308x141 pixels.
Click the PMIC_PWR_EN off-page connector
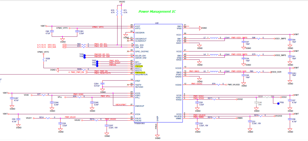(87, 72)
